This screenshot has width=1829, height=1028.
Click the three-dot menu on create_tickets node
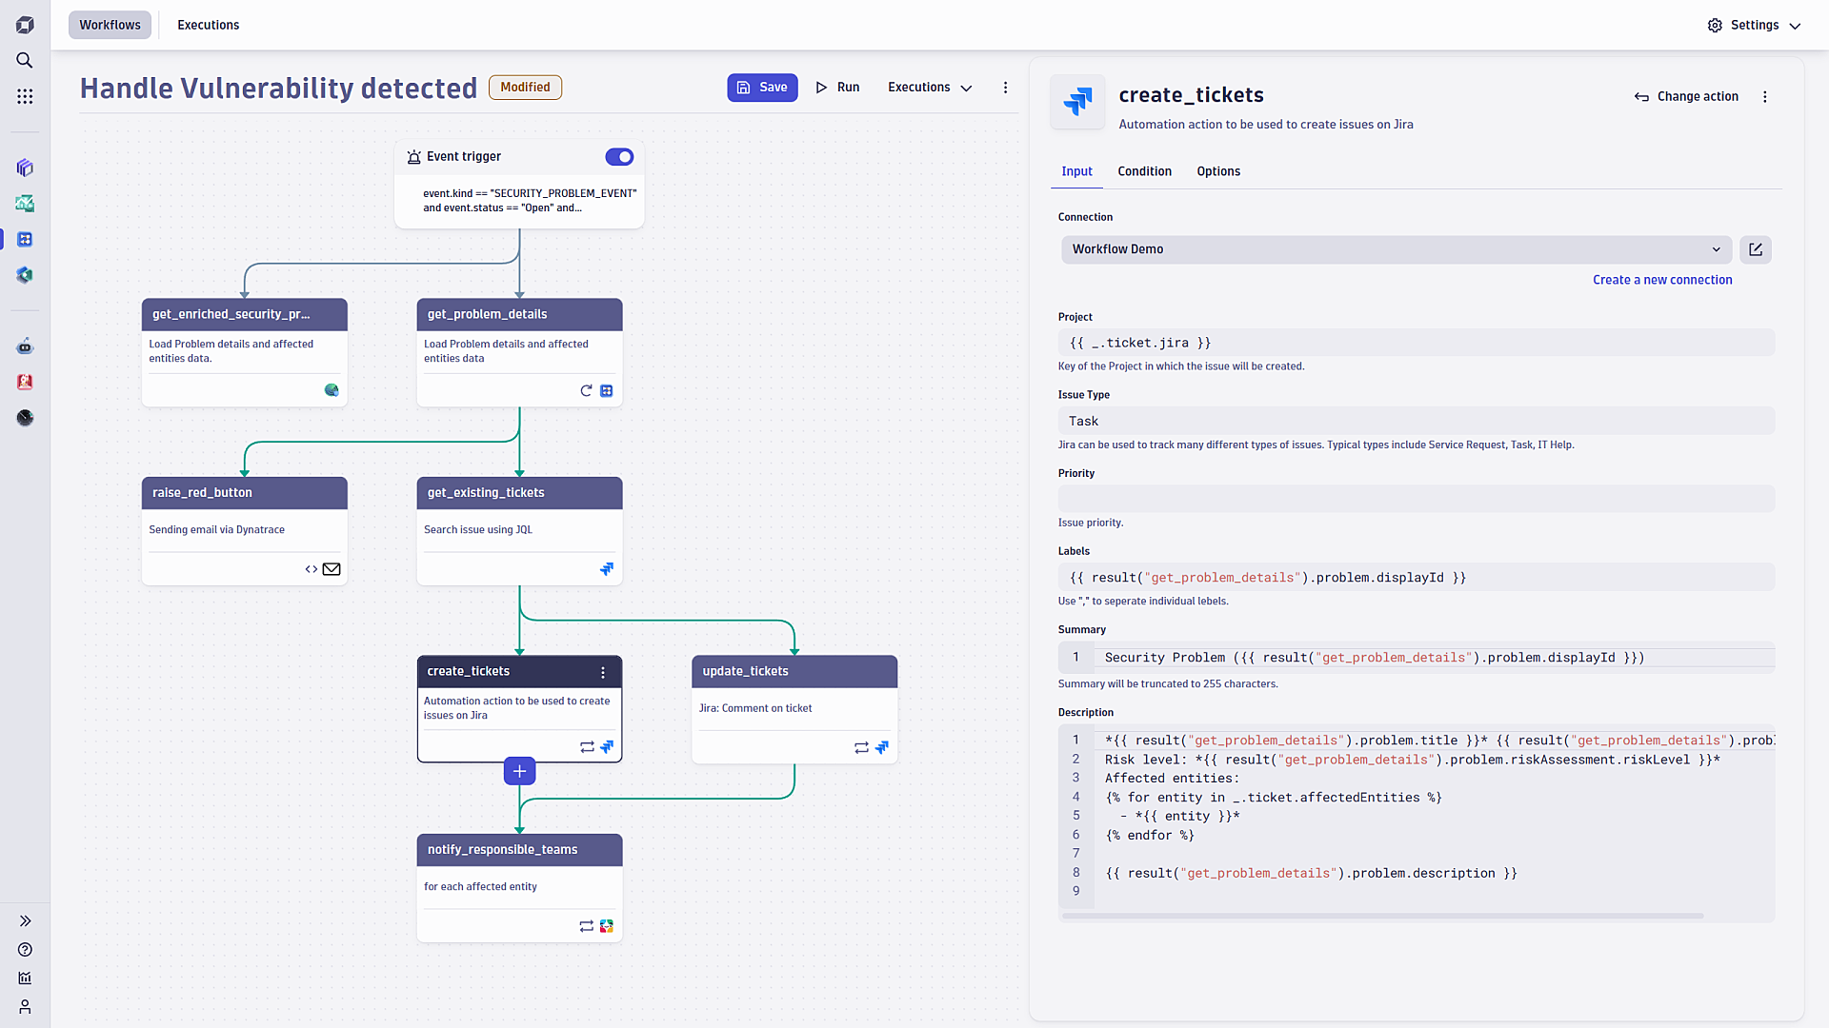602,670
